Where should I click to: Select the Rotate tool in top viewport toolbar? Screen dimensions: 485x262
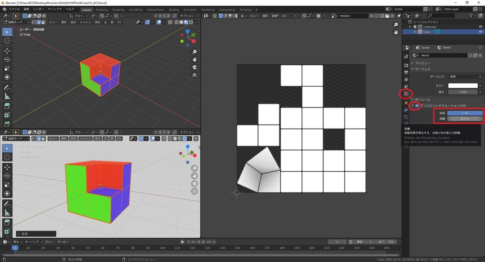[x=7, y=60]
